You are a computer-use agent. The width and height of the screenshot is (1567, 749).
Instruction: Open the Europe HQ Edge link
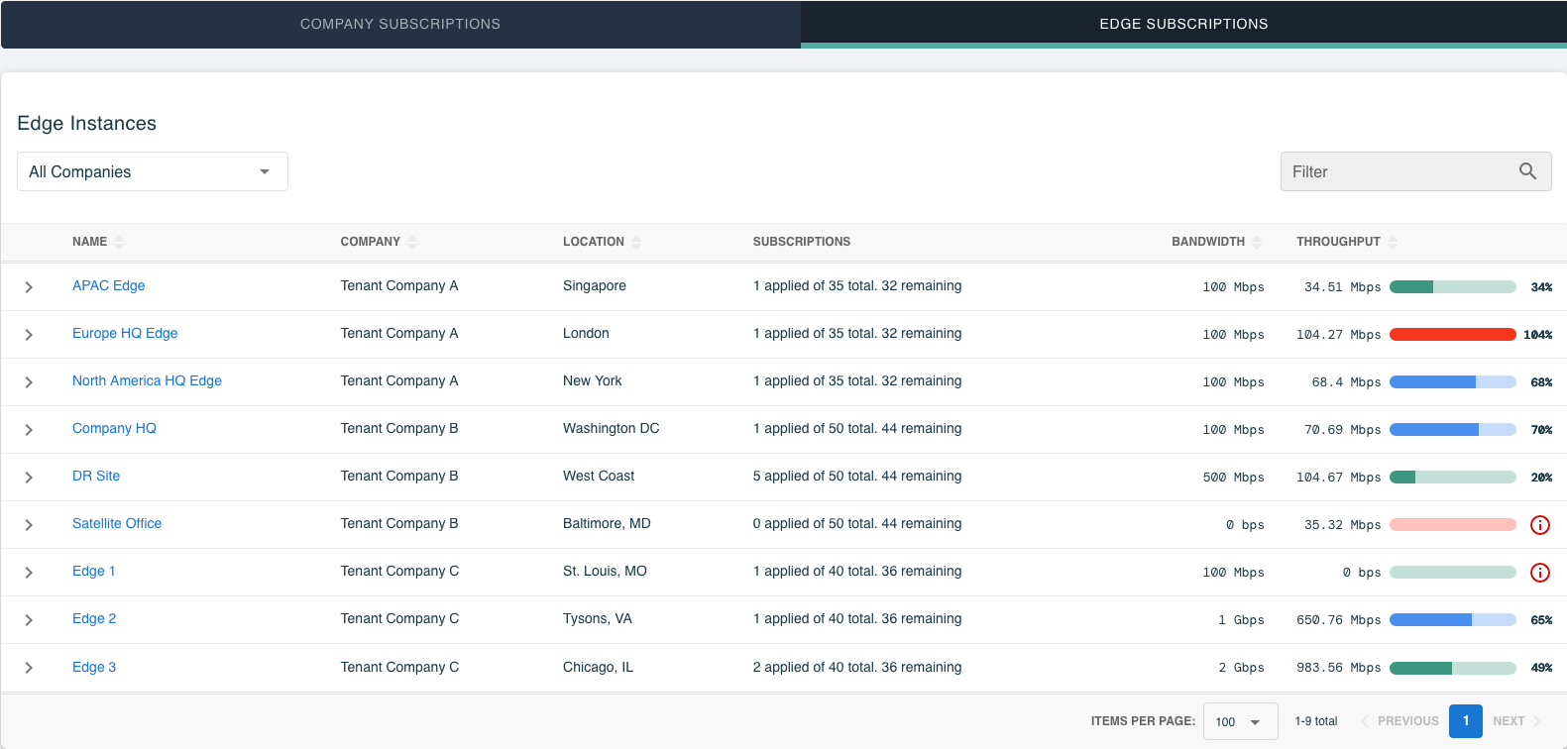point(125,333)
